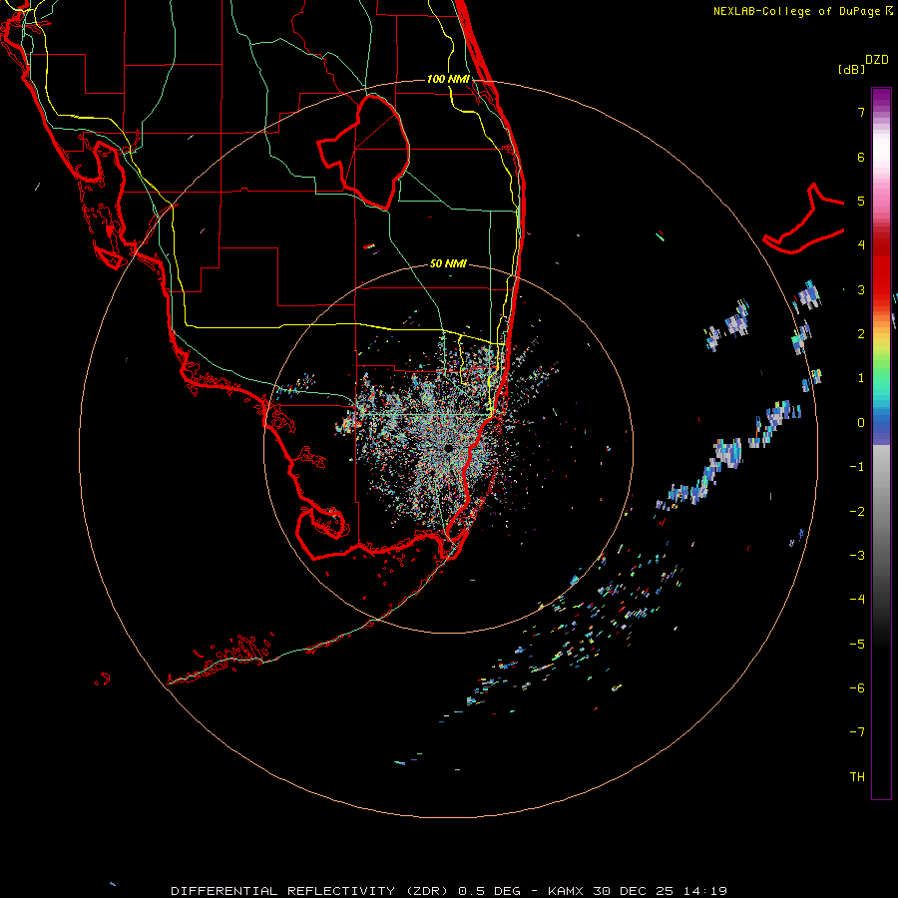
Task: Click the black radar site dot at center
Action: point(448,448)
